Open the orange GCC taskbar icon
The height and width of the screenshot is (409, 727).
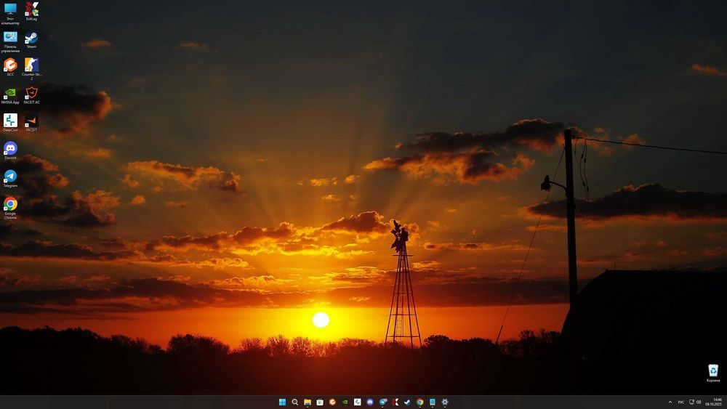point(332,402)
